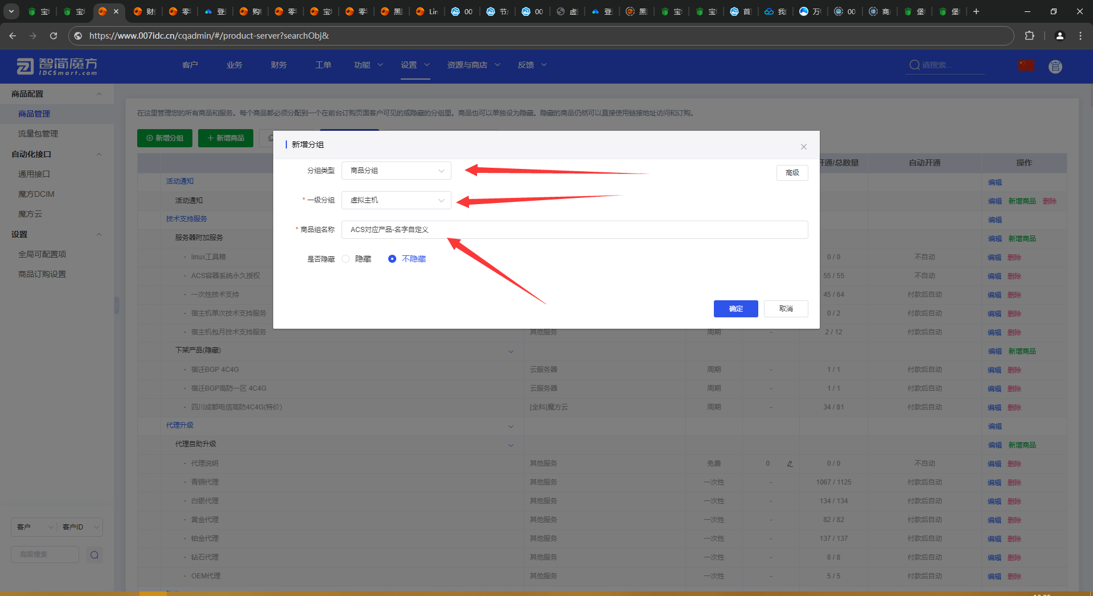Viewport: 1093px width, 596px height.
Task: Open 魔方DCIM in the sidebar
Action: click(x=36, y=194)
